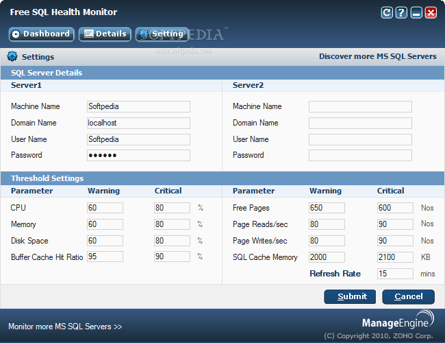This screenshot has width=445, height=343.
Task: Click the Free SQL Health Monitor title
Action: coord(64,12)
